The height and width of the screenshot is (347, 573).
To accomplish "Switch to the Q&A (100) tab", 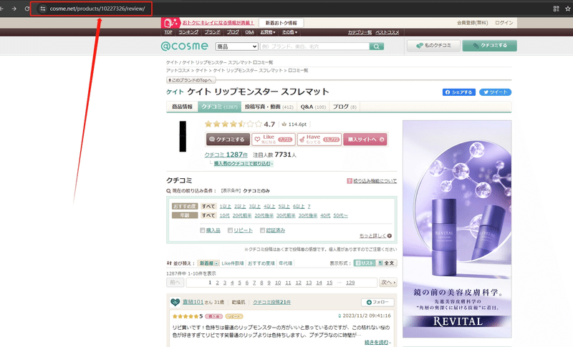I will [x=313, y=107].
